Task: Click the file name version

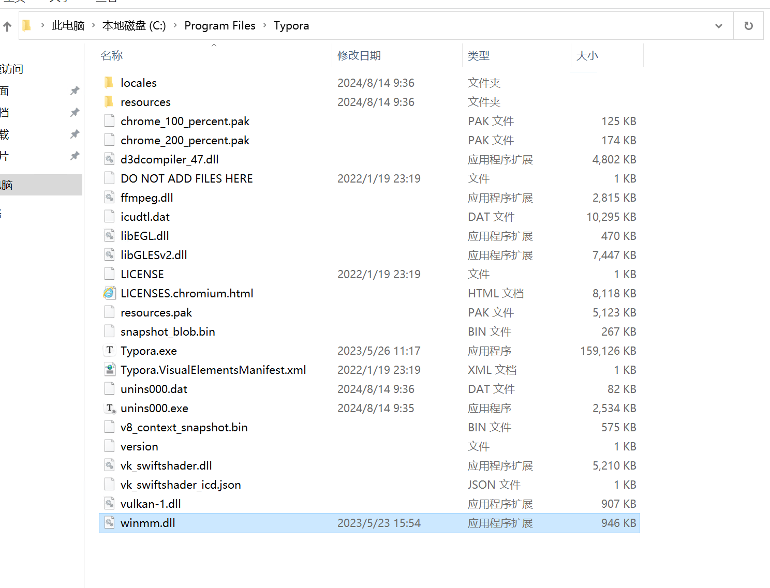Action: [x=139, y=446]
